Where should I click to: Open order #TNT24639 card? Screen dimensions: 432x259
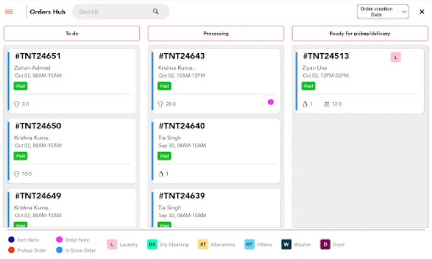click(216, 207)
